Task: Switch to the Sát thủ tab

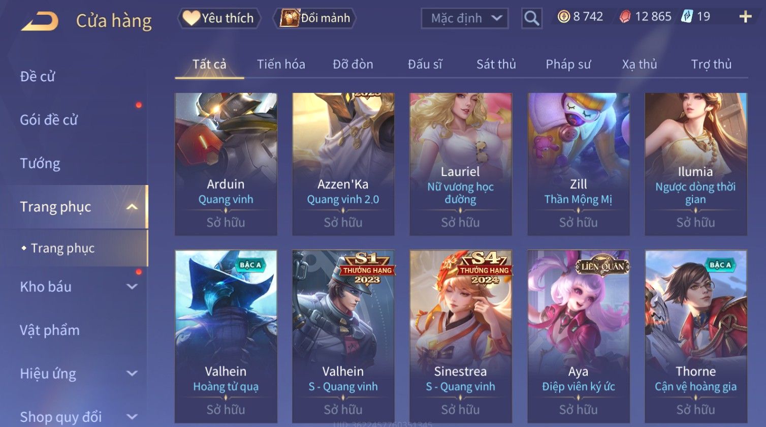Action: click(x=496, y=65)
